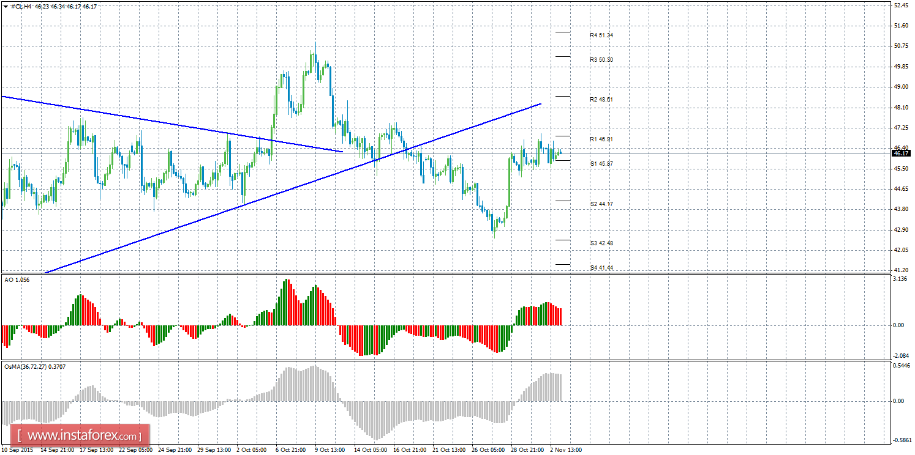Click the 42.05 price axis label
The image size is (915, 455).
click(x=901, y=250)
